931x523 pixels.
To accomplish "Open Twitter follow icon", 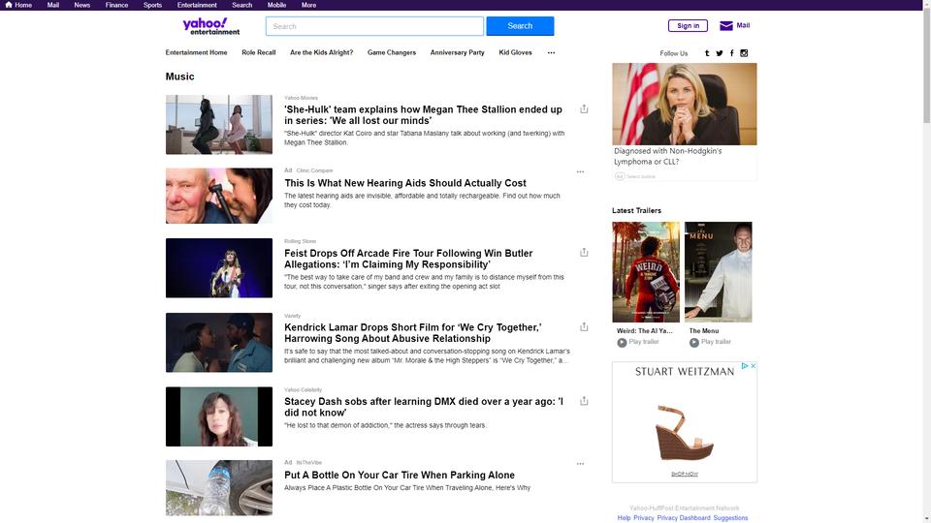I will pyautogui.click(x=719, y=53).
